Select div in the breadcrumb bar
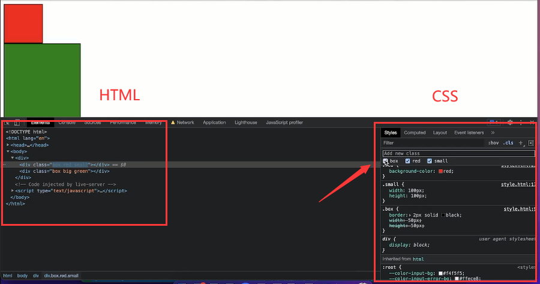This screenshot has height=284, width=540. [x=36, y=276]
